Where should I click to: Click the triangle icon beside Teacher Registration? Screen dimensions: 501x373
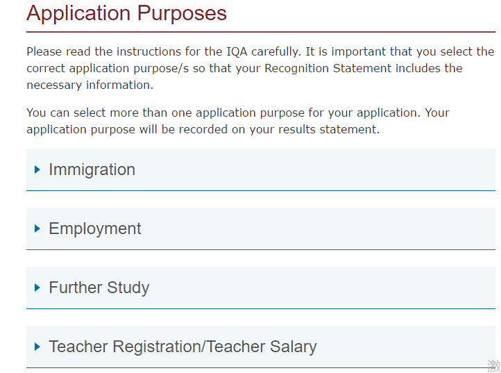pyautogui.click(x=37, y=347)
